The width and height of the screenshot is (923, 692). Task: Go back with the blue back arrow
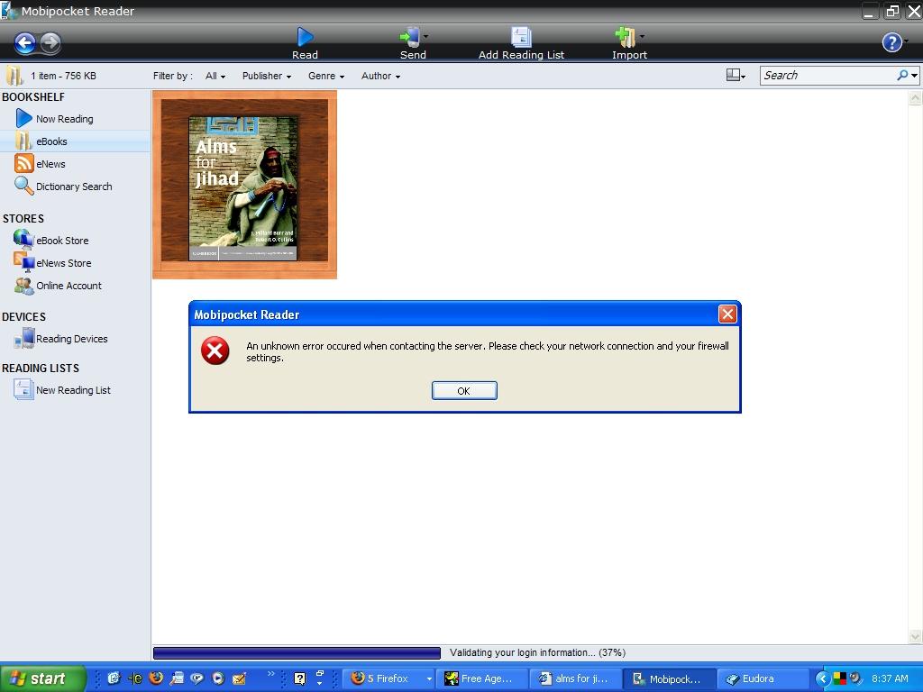pos(24,42)
